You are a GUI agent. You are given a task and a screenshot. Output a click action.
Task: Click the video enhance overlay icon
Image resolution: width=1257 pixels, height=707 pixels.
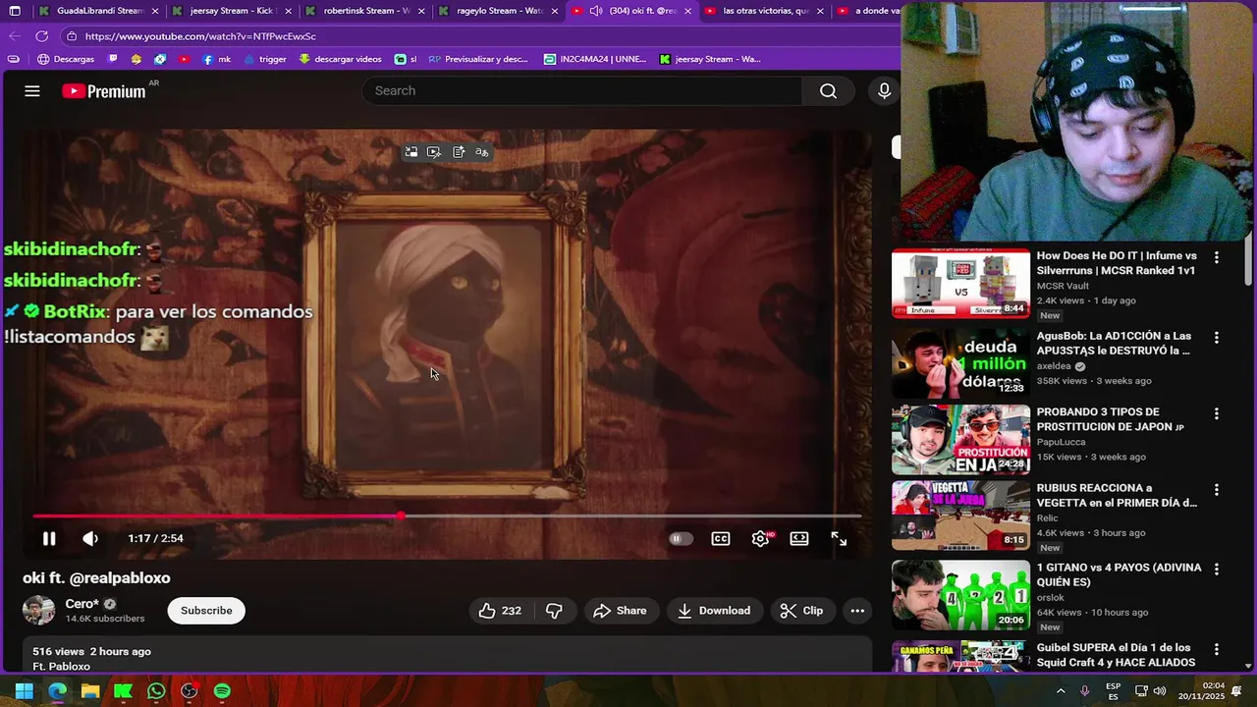point(434,152)
